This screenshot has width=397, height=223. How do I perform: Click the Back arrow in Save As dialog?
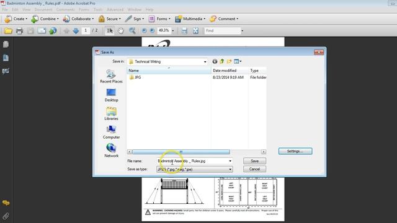[x=215, y=61]
